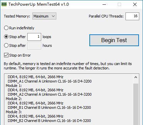Toggle the Stop on Error checkbox
The image size is (143, 125).
(x=6, y=55)
